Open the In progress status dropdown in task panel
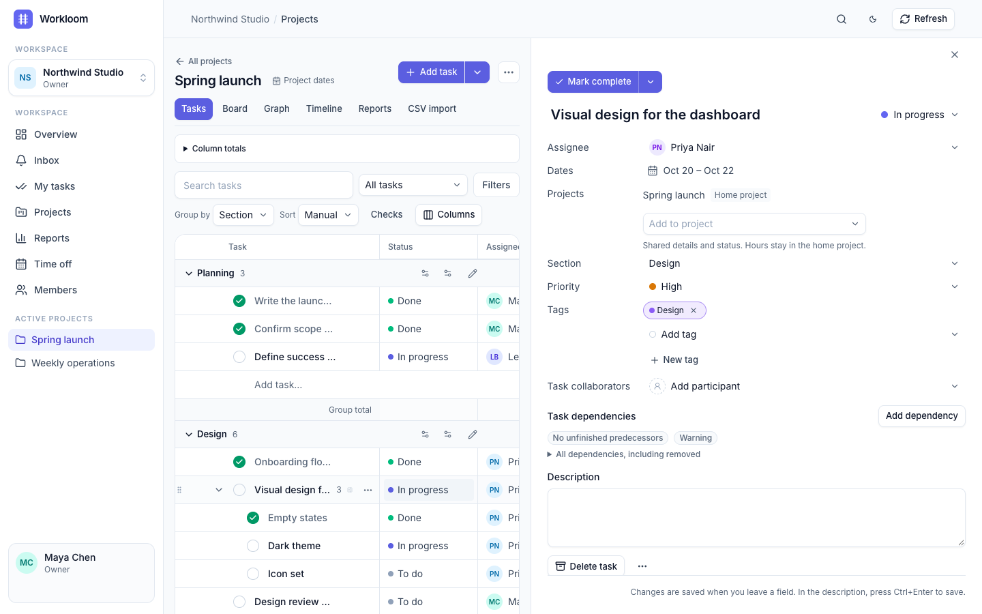 [x=920, y=115]
